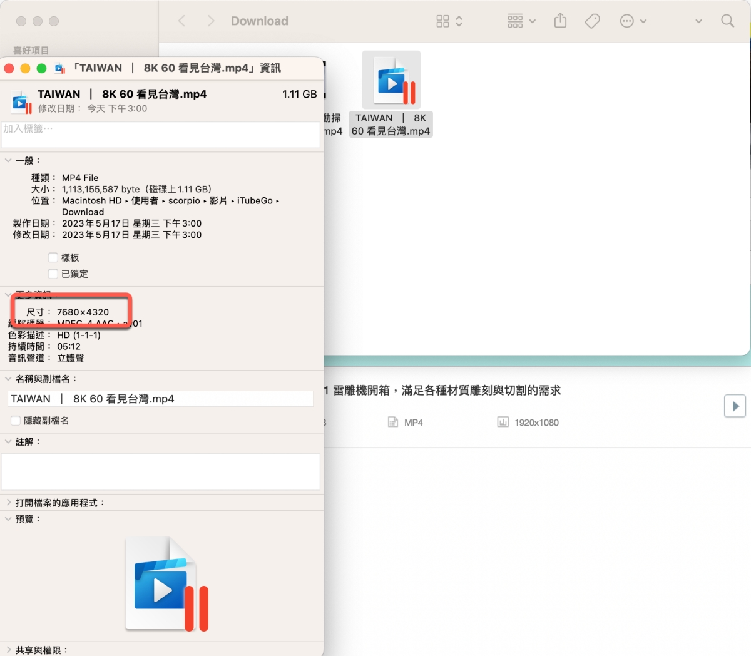Click the file name text field
751x656 pixels.
pyautogui.click(x=160, y=399)
